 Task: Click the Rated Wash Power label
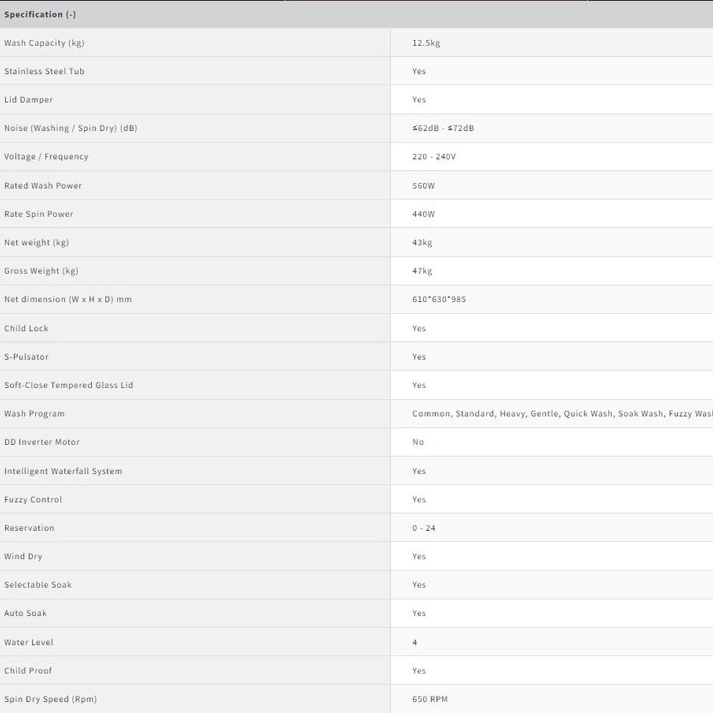43,186
